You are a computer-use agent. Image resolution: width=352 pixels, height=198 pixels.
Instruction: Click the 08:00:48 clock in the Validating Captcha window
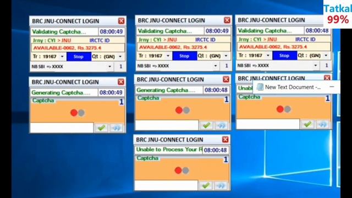click(x=317, y=31)
